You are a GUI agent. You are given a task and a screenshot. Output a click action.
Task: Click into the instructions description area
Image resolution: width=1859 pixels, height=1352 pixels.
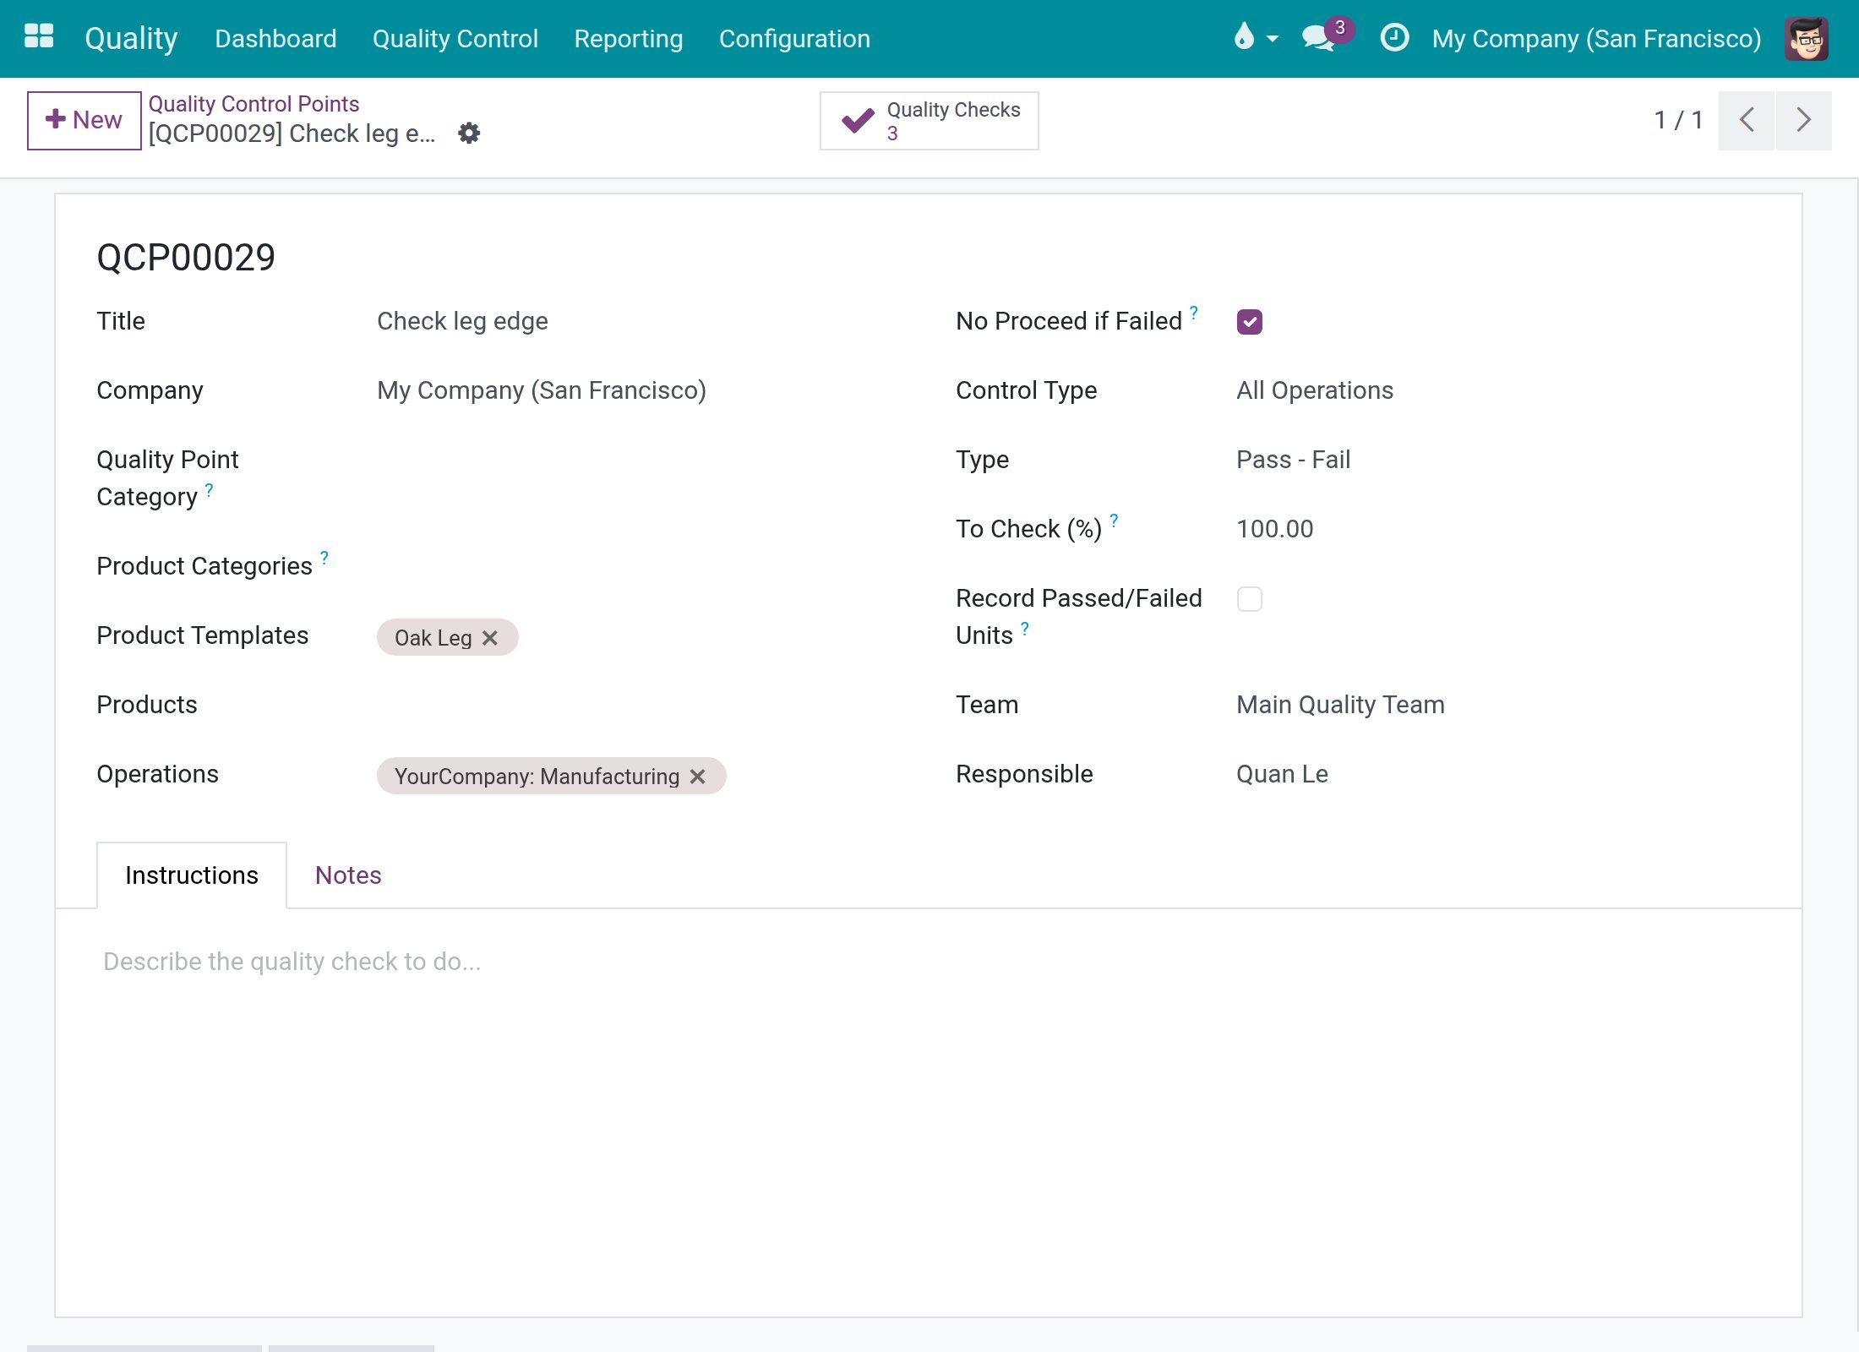(928, 962)
